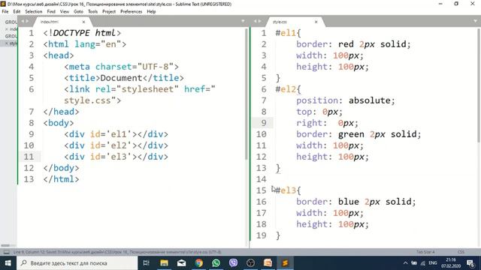The width and height of the screenshot is (481, 270).
Task: Click next-tab arrow in left pane
Action: tap(27, 21)
